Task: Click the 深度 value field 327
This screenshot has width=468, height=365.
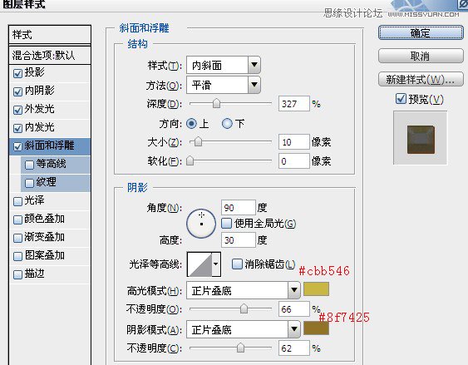Action: [x=294, y=104]
